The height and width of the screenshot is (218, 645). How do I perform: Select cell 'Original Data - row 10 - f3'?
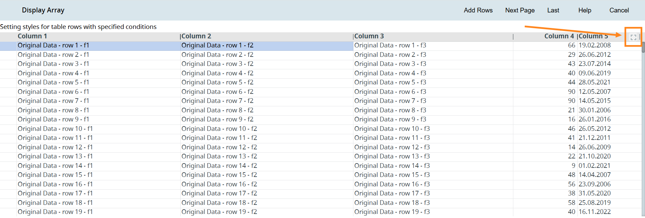pos(392,129)
